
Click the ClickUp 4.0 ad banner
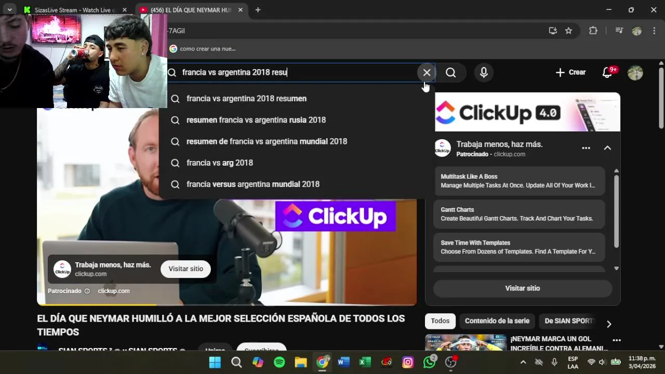[x=527, y=112]
